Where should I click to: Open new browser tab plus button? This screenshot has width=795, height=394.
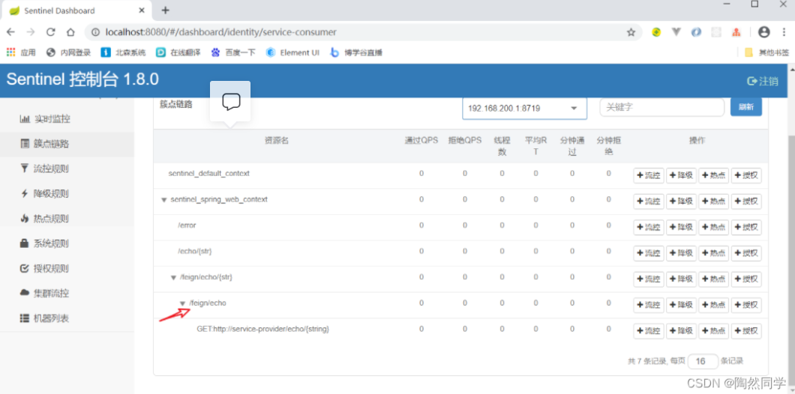point(165,10)
